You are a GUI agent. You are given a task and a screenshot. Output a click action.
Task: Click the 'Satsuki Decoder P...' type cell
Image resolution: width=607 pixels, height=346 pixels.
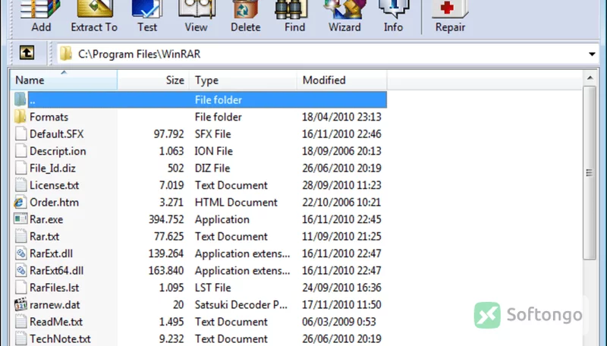241,304
